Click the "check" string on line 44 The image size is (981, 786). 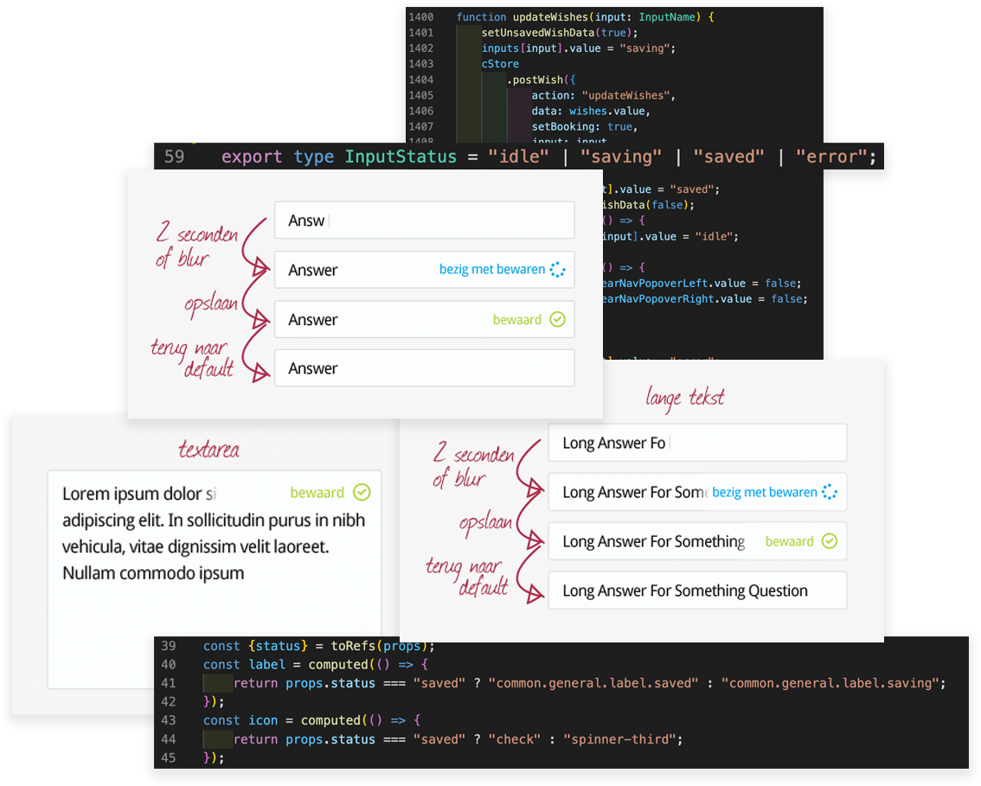point(515,739)
